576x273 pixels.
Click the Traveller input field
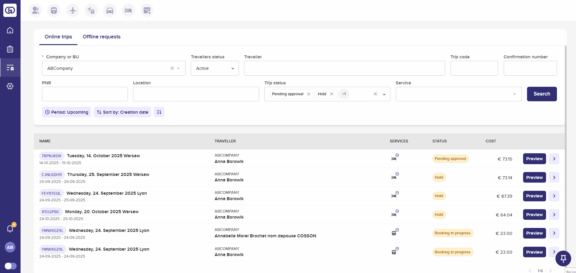click(x=344, y=68)
